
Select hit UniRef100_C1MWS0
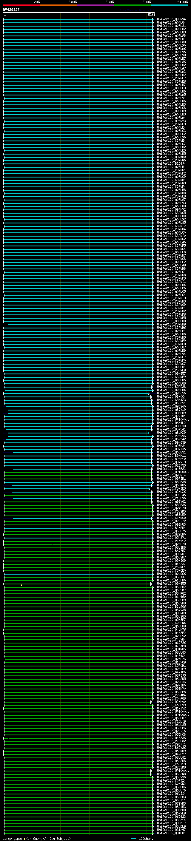point(171,518)
